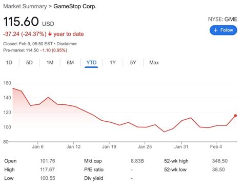Select the 5D time range tab

(29, 63)
